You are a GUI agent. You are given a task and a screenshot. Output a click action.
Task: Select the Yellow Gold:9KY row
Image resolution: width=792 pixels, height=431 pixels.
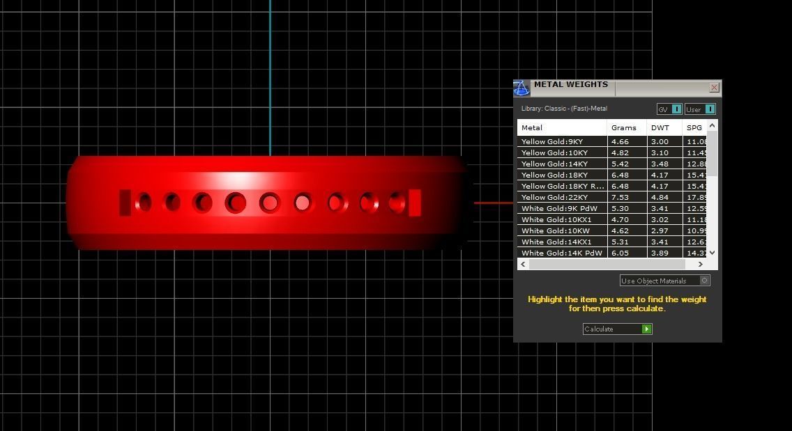click(612, 141)
